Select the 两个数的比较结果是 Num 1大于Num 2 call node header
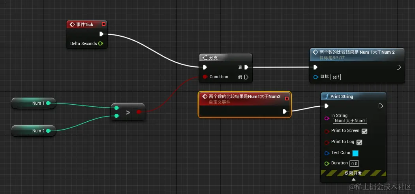The width and height of the screenshot is (415, 194). 357,54
